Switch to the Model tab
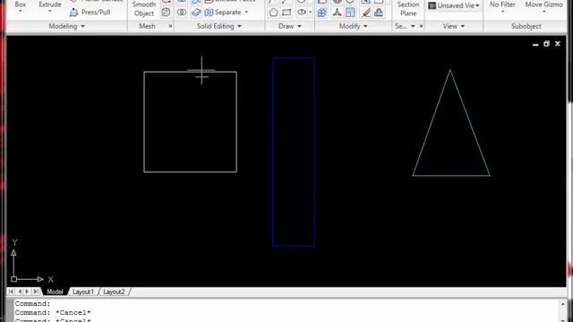 (55, 292)
